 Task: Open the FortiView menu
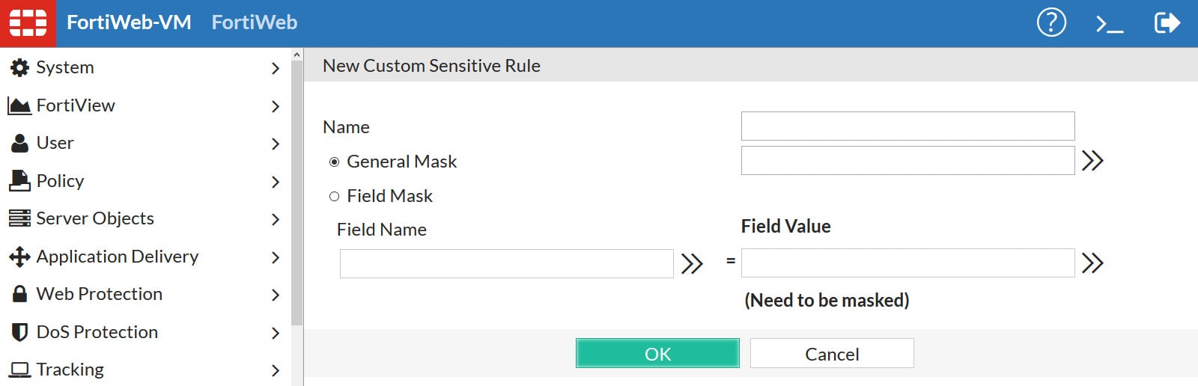(x=75, y=105)
